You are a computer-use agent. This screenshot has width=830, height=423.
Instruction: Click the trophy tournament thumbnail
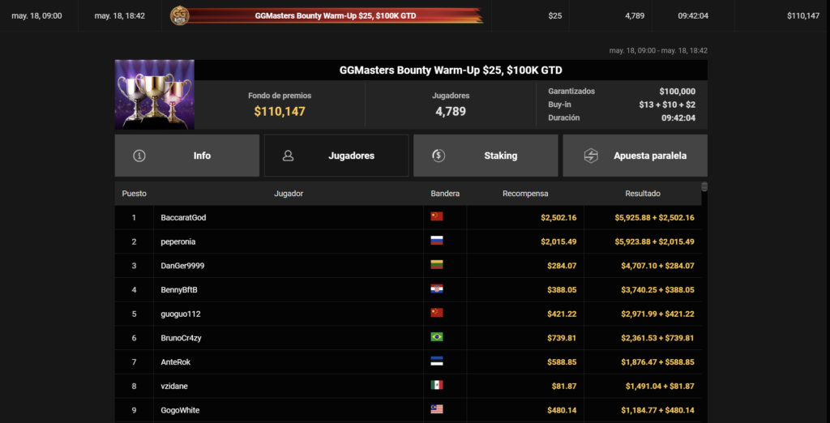(155, 94)
